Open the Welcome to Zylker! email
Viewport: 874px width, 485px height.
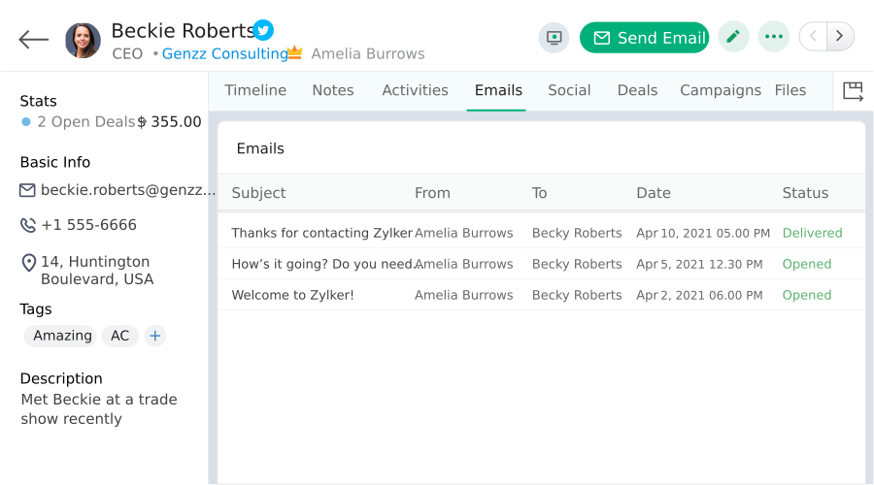(x=292, y=295)
